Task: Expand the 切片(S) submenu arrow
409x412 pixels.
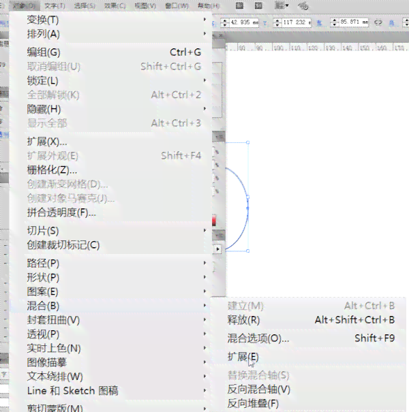Action: tap(204, 230)
